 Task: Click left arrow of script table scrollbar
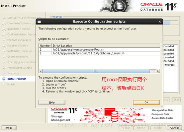pos(41,71)
